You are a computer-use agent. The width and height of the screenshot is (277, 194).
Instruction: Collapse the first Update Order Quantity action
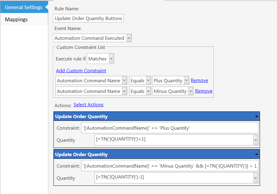click(x=257, y=116)
